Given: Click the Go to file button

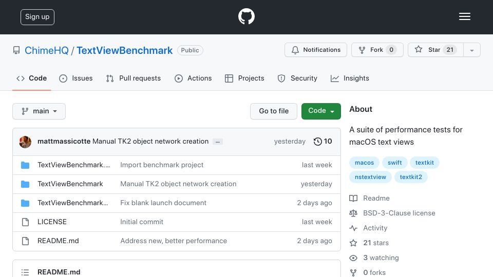Looking at the screenshot, I should click(x=274, y=111).
